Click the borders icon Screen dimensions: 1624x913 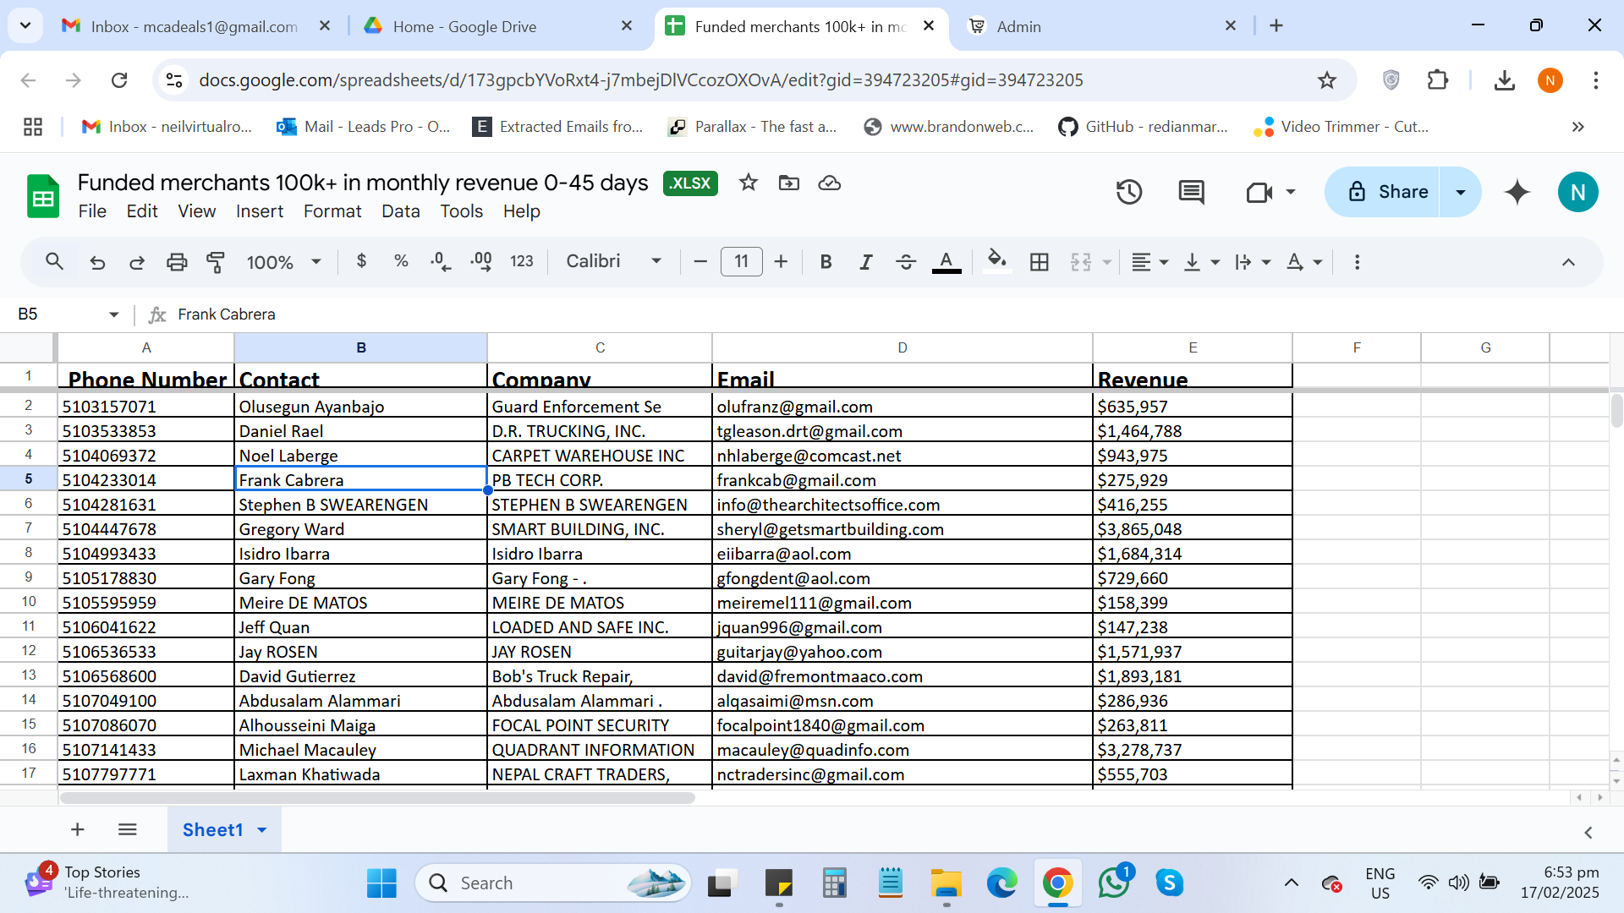pos(1039,261)
